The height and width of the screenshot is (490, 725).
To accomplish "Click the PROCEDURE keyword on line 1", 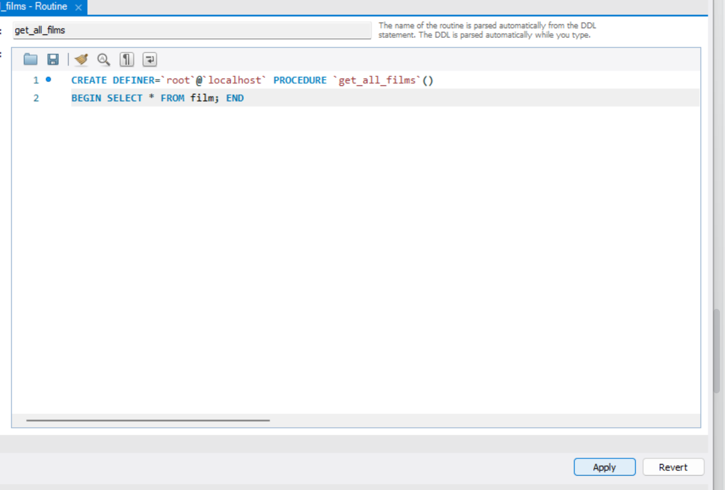I will coord(300,80).
